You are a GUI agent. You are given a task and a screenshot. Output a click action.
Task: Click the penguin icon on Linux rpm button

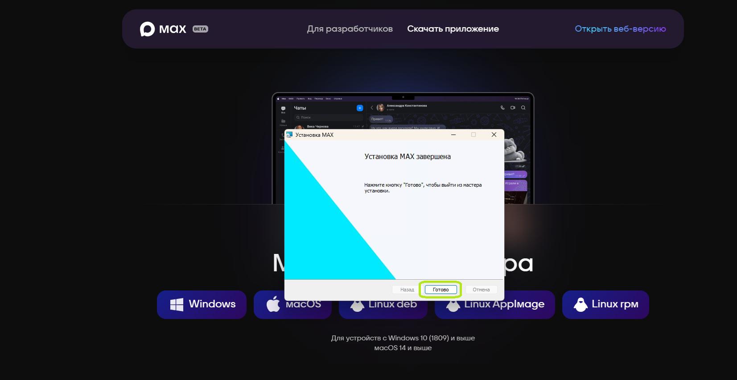(581, 304)
